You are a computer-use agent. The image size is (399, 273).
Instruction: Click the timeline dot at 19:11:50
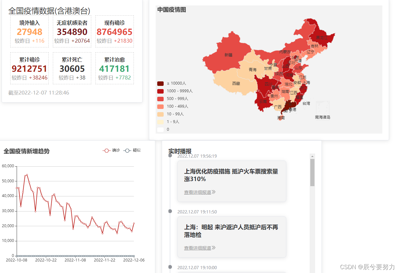pos(170,211)
